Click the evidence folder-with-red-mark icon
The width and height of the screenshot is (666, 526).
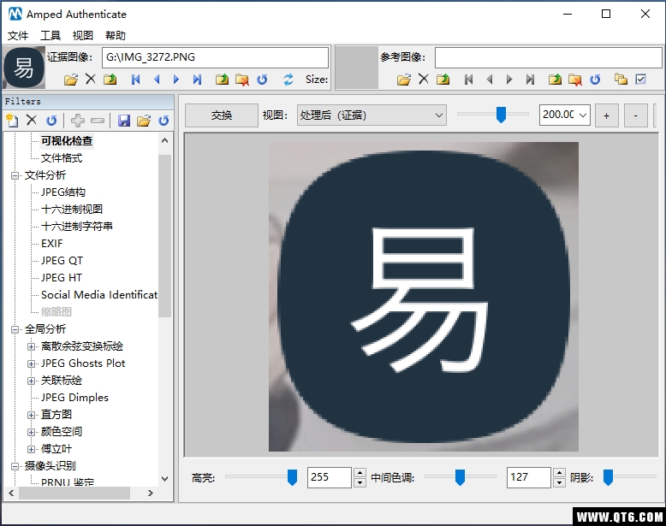(x=241, y=80)
